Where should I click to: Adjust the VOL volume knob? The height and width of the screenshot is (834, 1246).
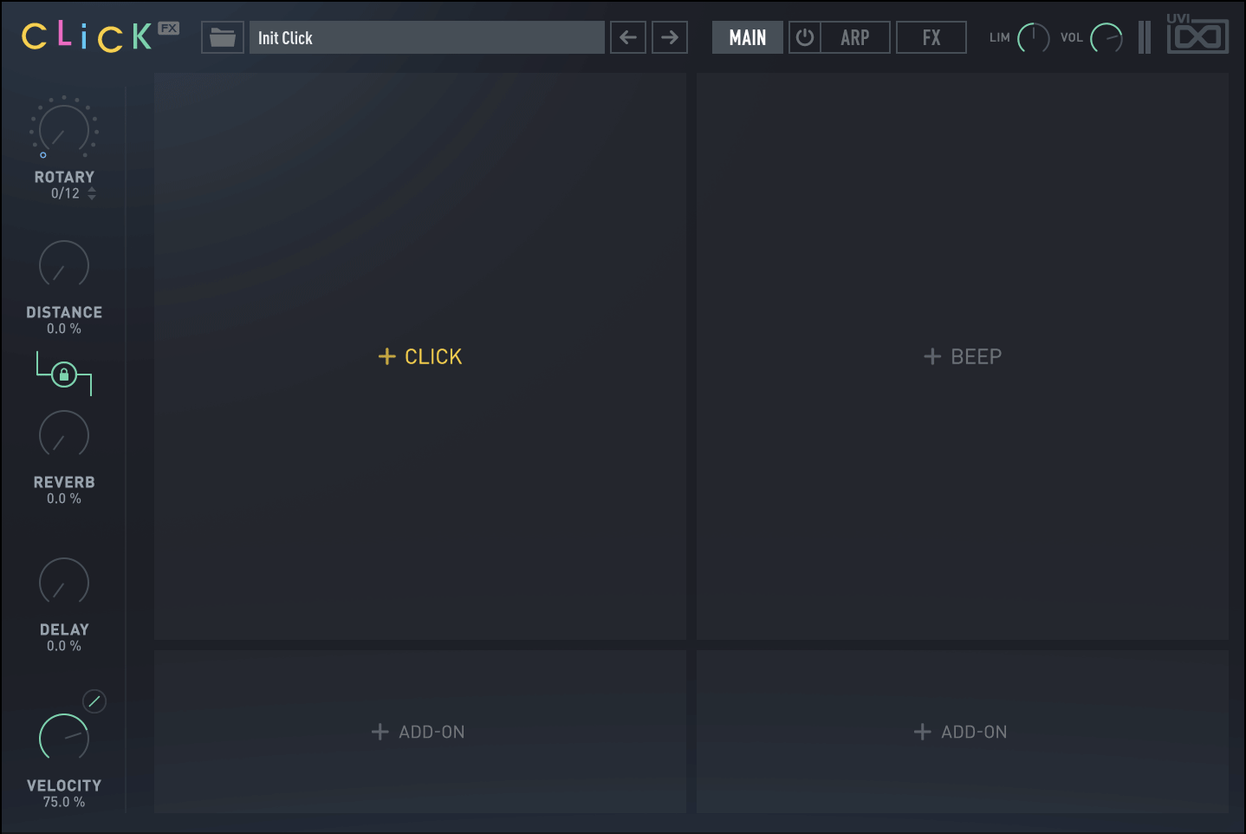pos(1106,37)
